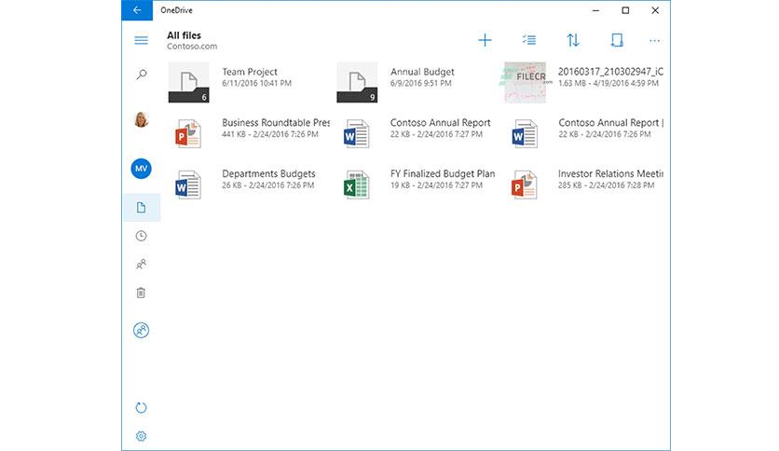Click the sync refresh icon
Screen dimensions: 779x451
click(x=141, y=408)
